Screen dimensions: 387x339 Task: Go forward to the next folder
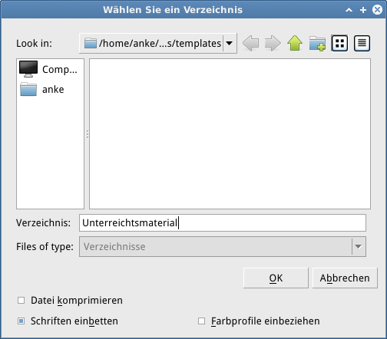273,43
